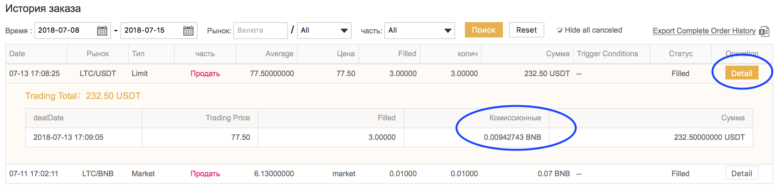Expand Detail for the LTC/BNB order
780x192 pixels.
point(741,174)
